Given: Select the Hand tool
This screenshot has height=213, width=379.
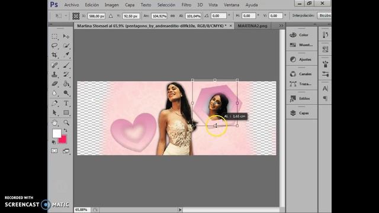Looking at the screenshot, I should [54, 122].
